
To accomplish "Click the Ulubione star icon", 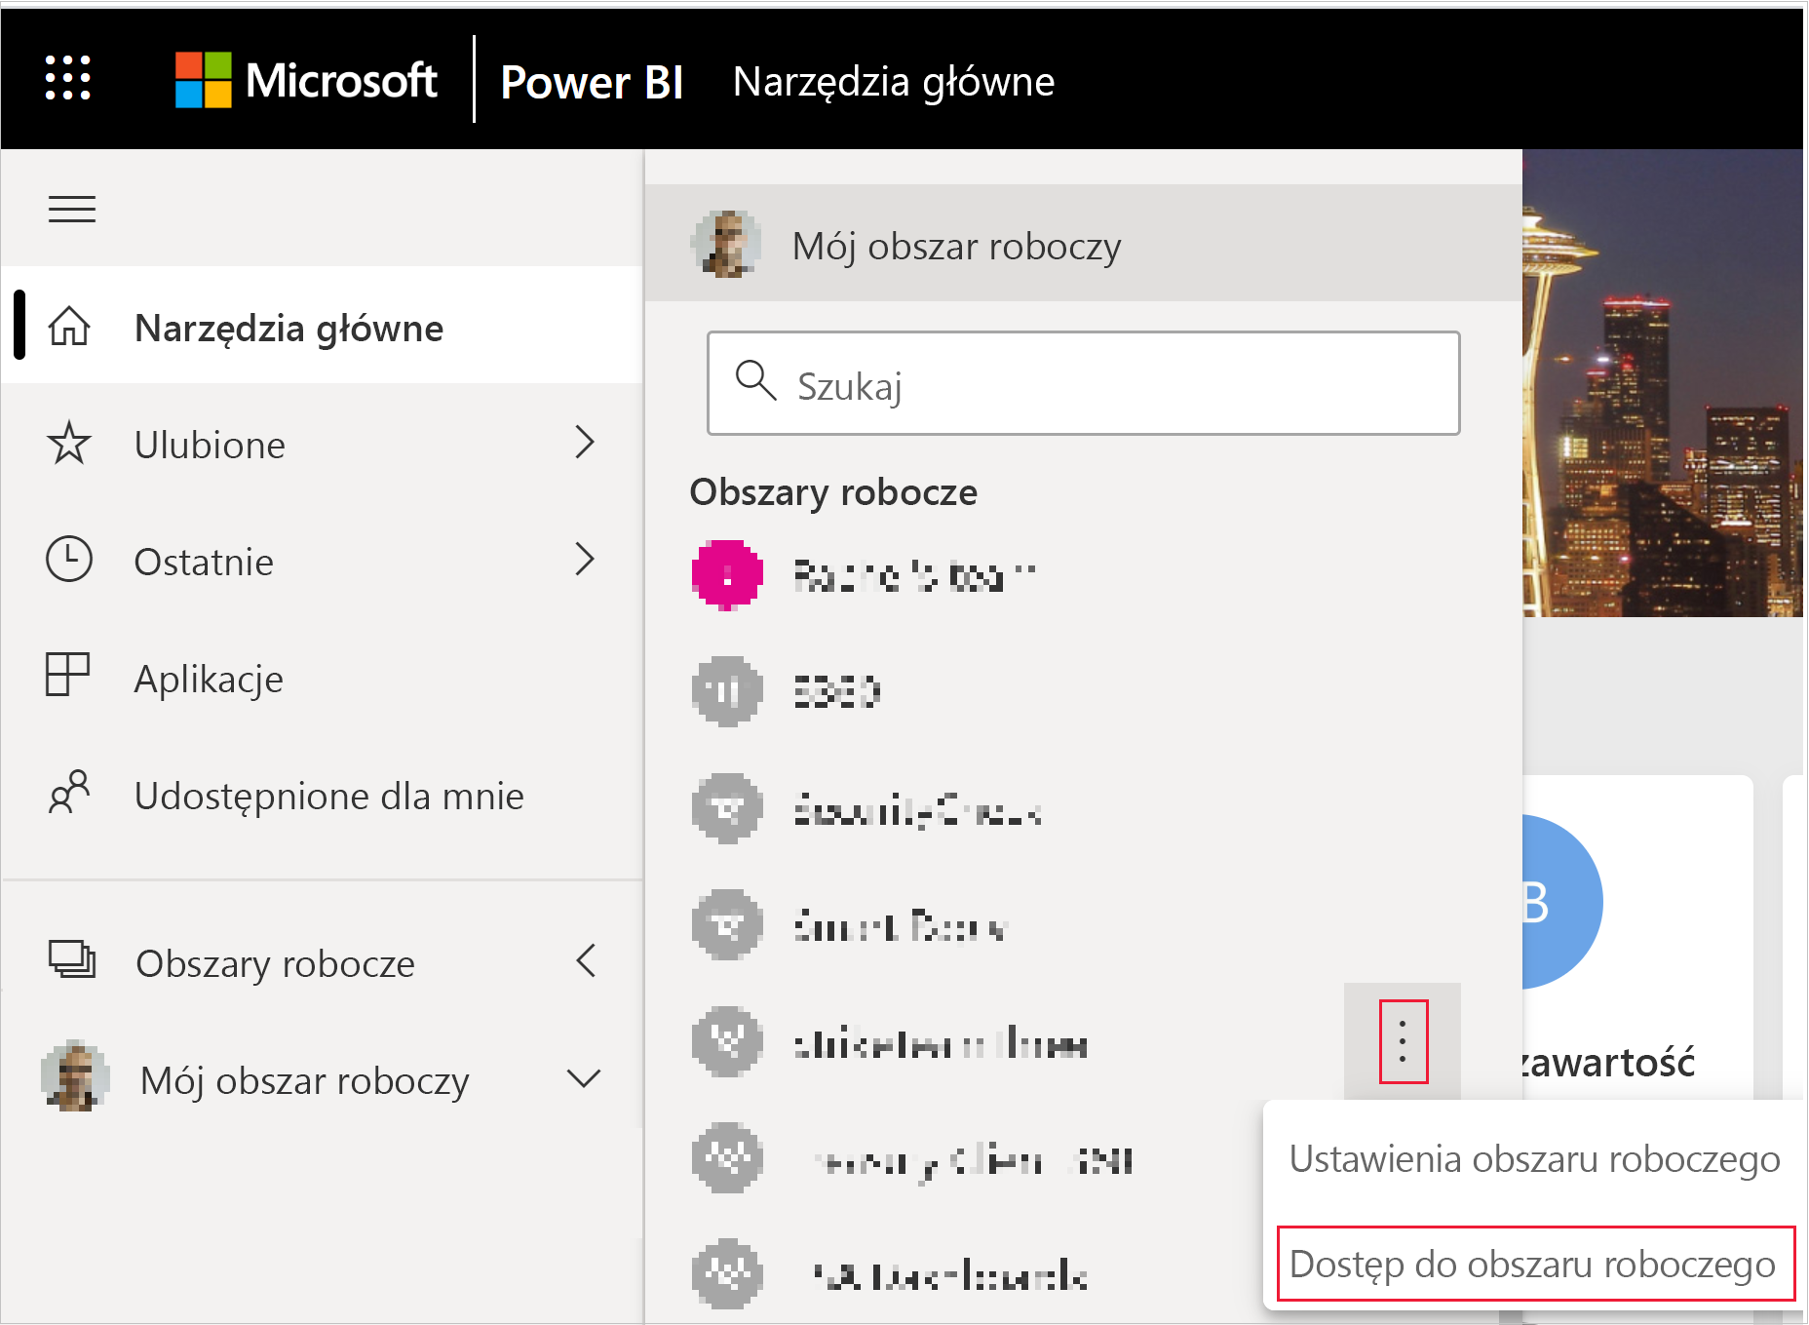I will (69, 444).
